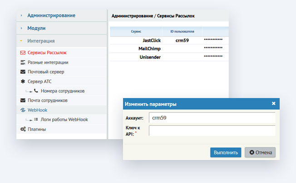Focus the Аккаунт input field
Screen dimensions: 296x183
212,118
